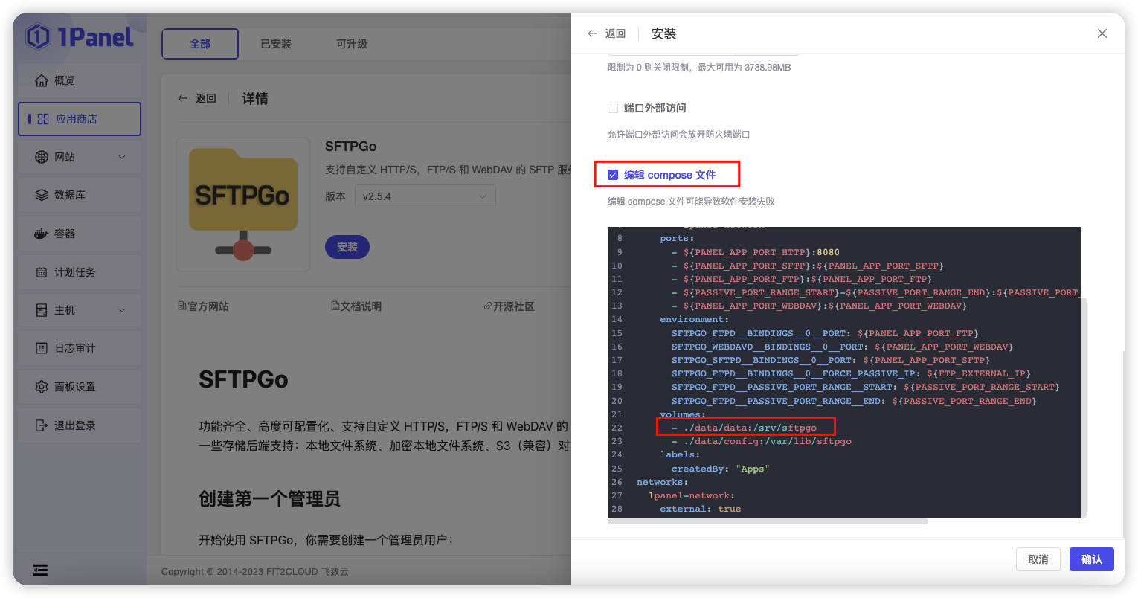1138x598 pixels.
Task: Click the 容器 docker whale icon
Action: point(42,234)
